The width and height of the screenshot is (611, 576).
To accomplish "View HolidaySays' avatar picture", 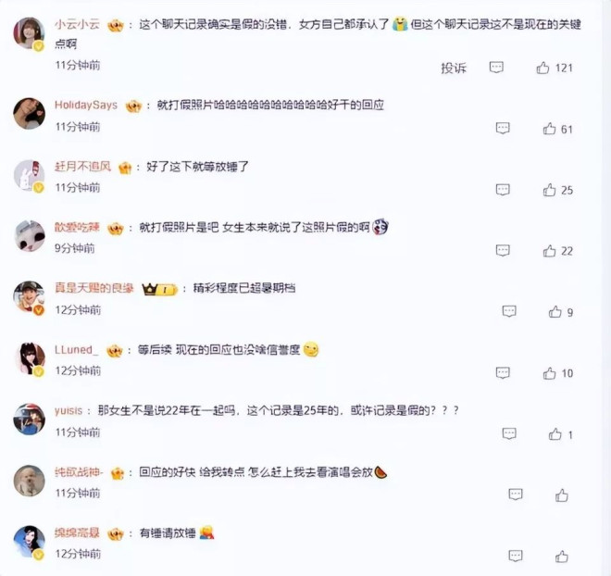I will point(29,113).
